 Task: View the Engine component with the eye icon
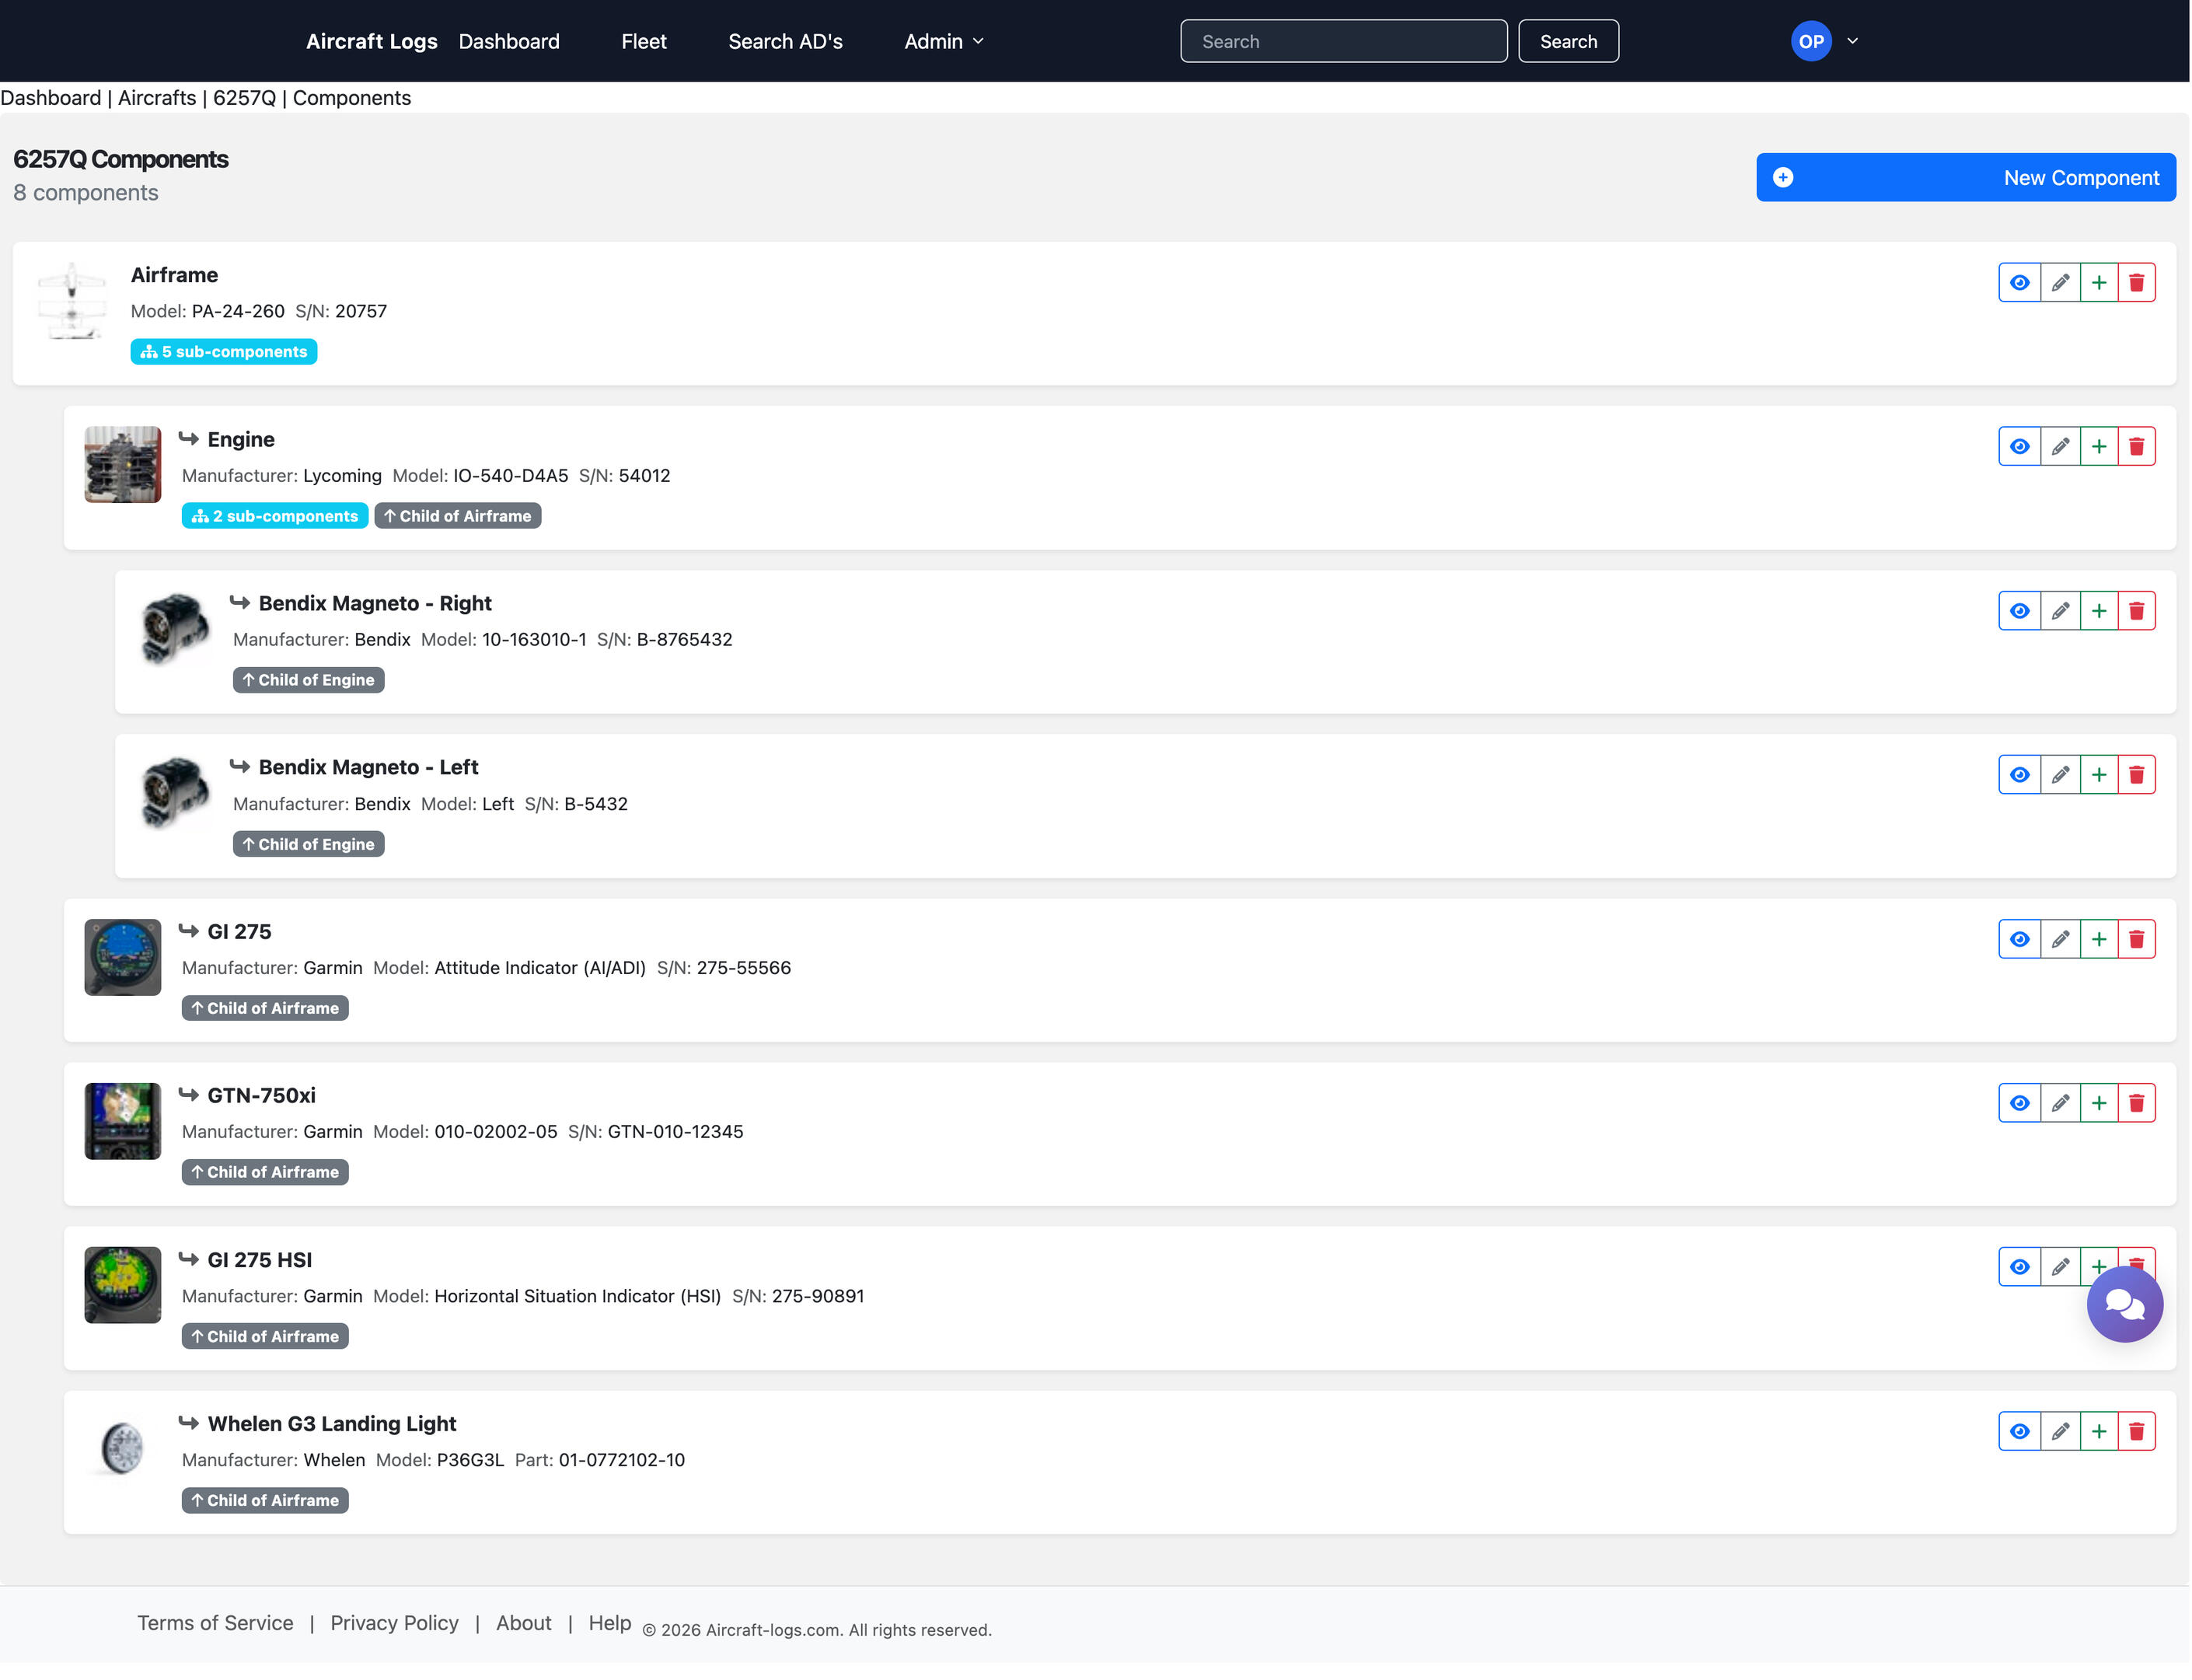click(2019, 447)
